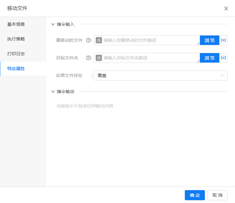Focus the file path input to move
The image size is (235, 203).
[x=151, y=40]
